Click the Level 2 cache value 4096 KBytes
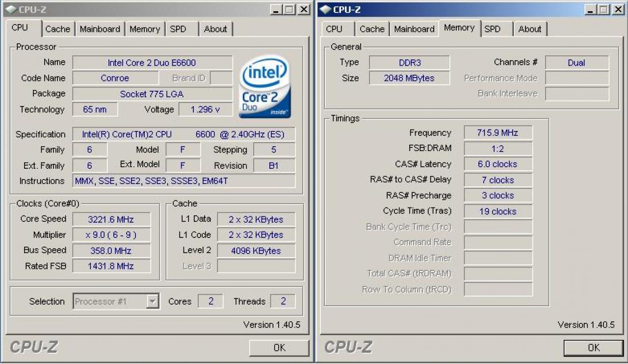628x364 pixels. [256, 251]
